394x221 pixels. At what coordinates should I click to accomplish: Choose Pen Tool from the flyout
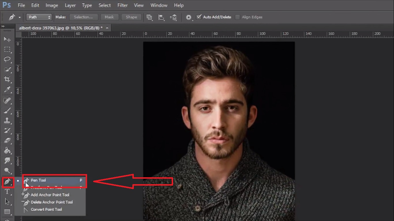[38, 180]
